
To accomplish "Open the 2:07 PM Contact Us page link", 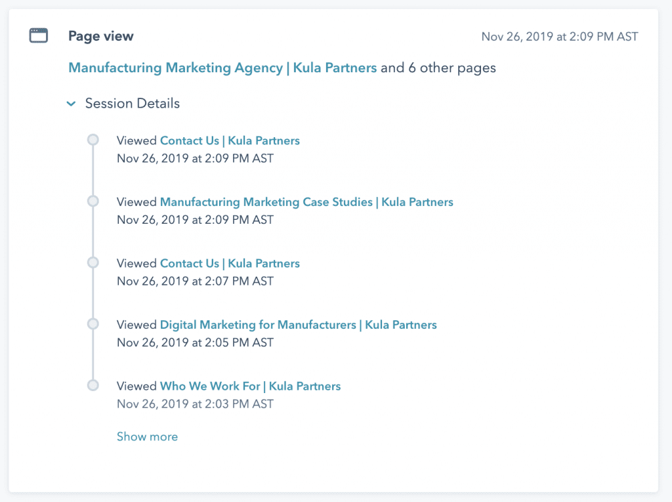I will 230,262.
